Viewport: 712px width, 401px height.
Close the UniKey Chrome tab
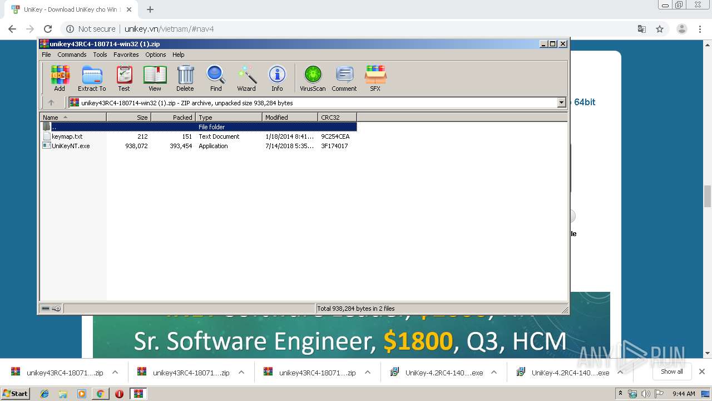[130, 9]
